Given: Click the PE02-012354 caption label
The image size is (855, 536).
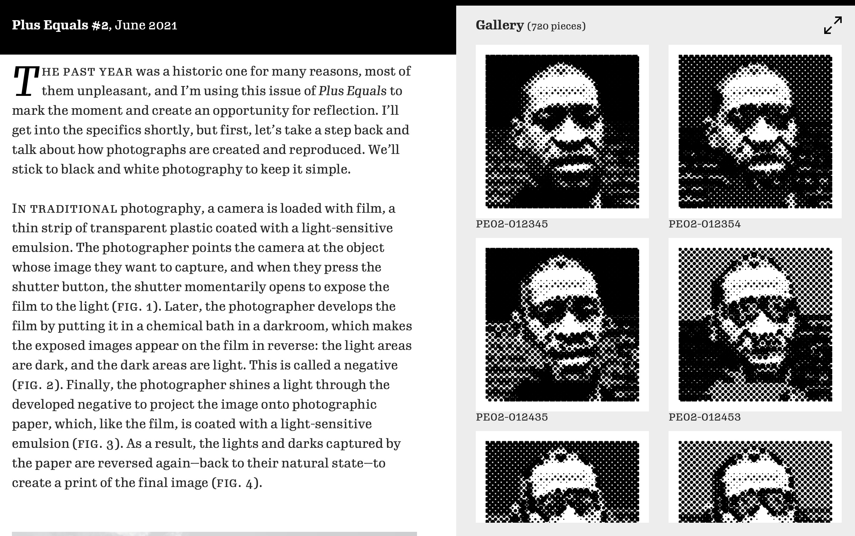Looking at the screenshot, I should tap(705, 224).
